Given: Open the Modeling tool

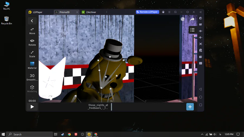Looking at the screenshot, I should 32,89.
